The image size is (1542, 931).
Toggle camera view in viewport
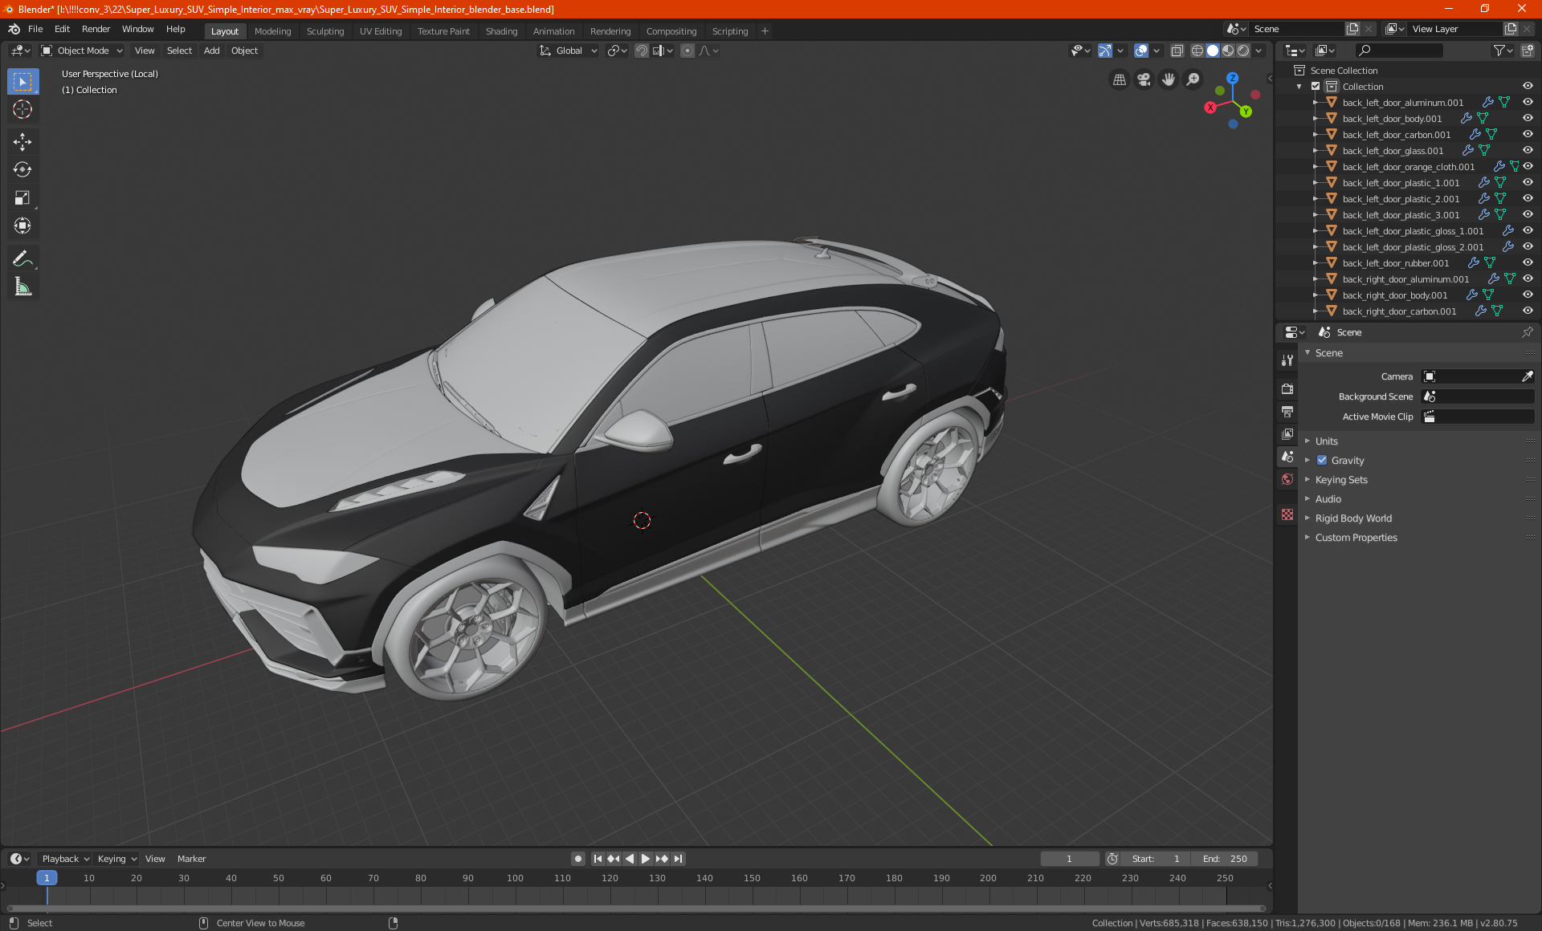click(1144, 79)
